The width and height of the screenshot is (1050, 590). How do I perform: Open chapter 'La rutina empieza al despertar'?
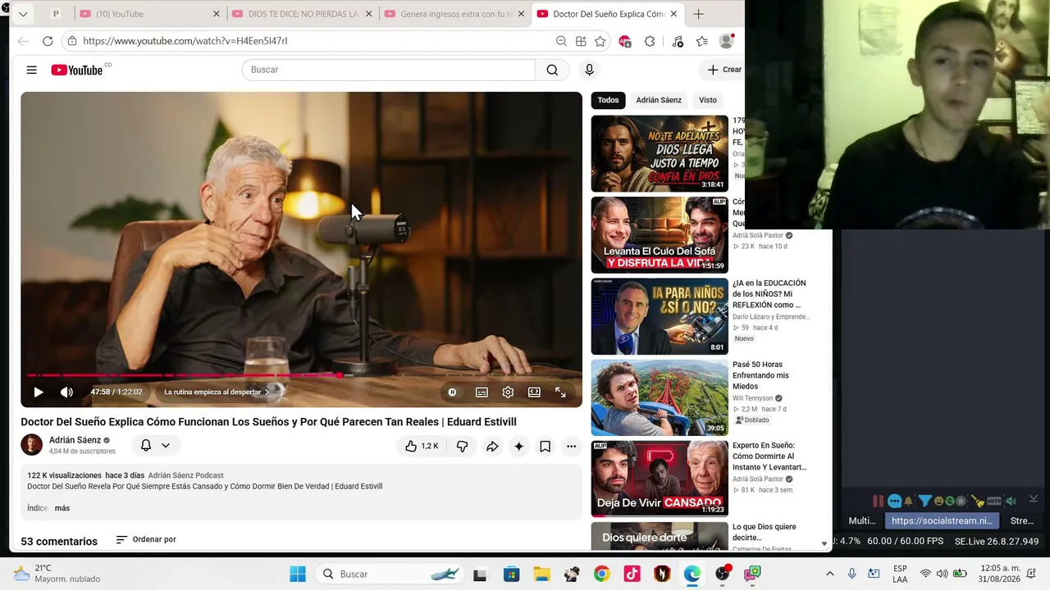click(217, 392)
